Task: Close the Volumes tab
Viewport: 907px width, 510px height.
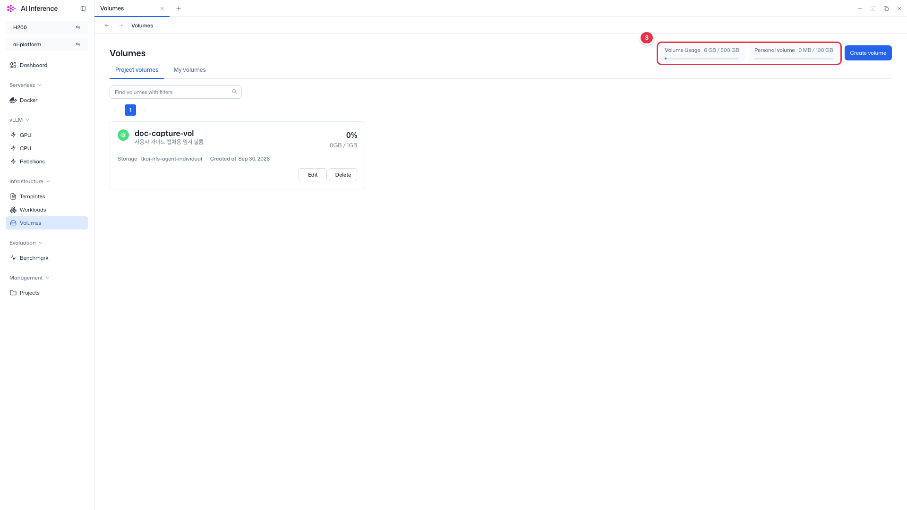Action: 162,8
